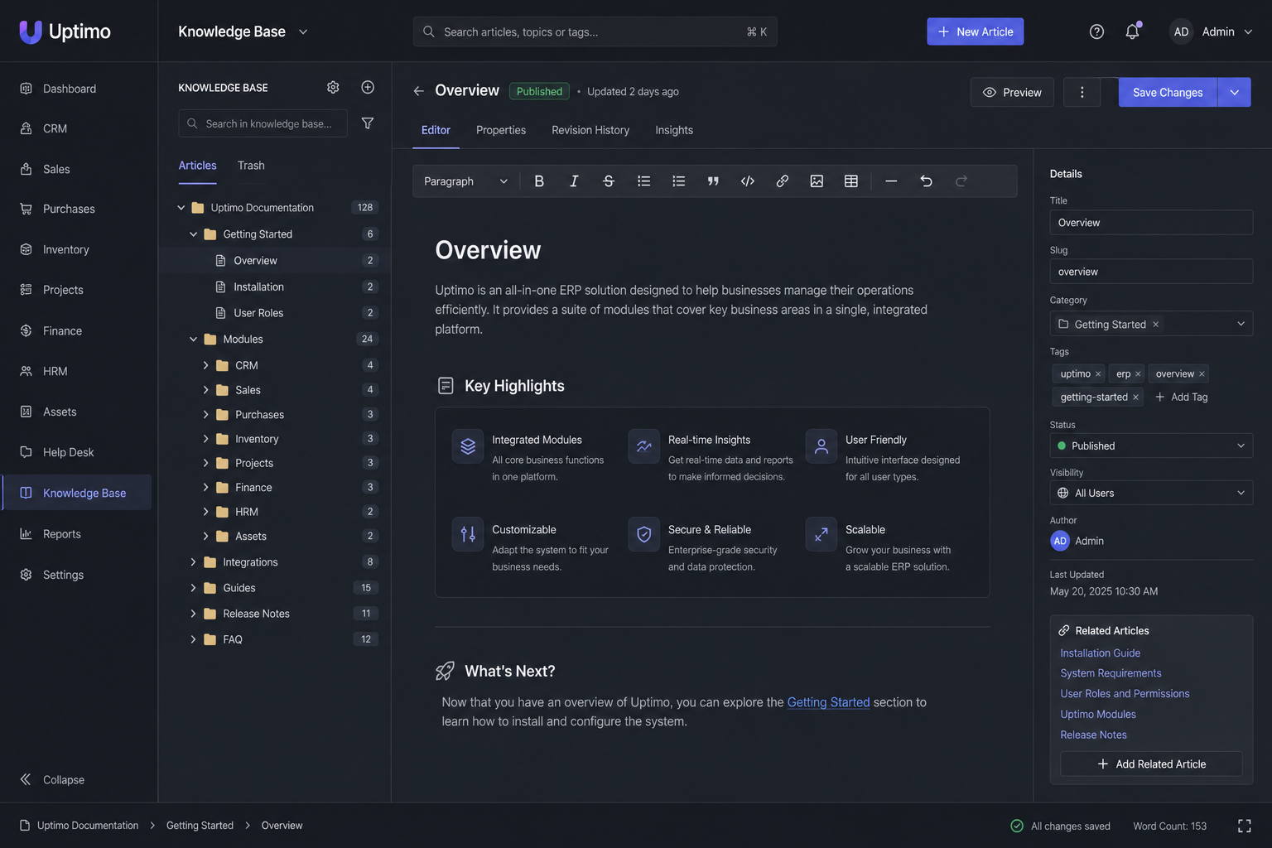Apply italic formatting
The image size is (1272, 848).
click(x=574, y=181)
